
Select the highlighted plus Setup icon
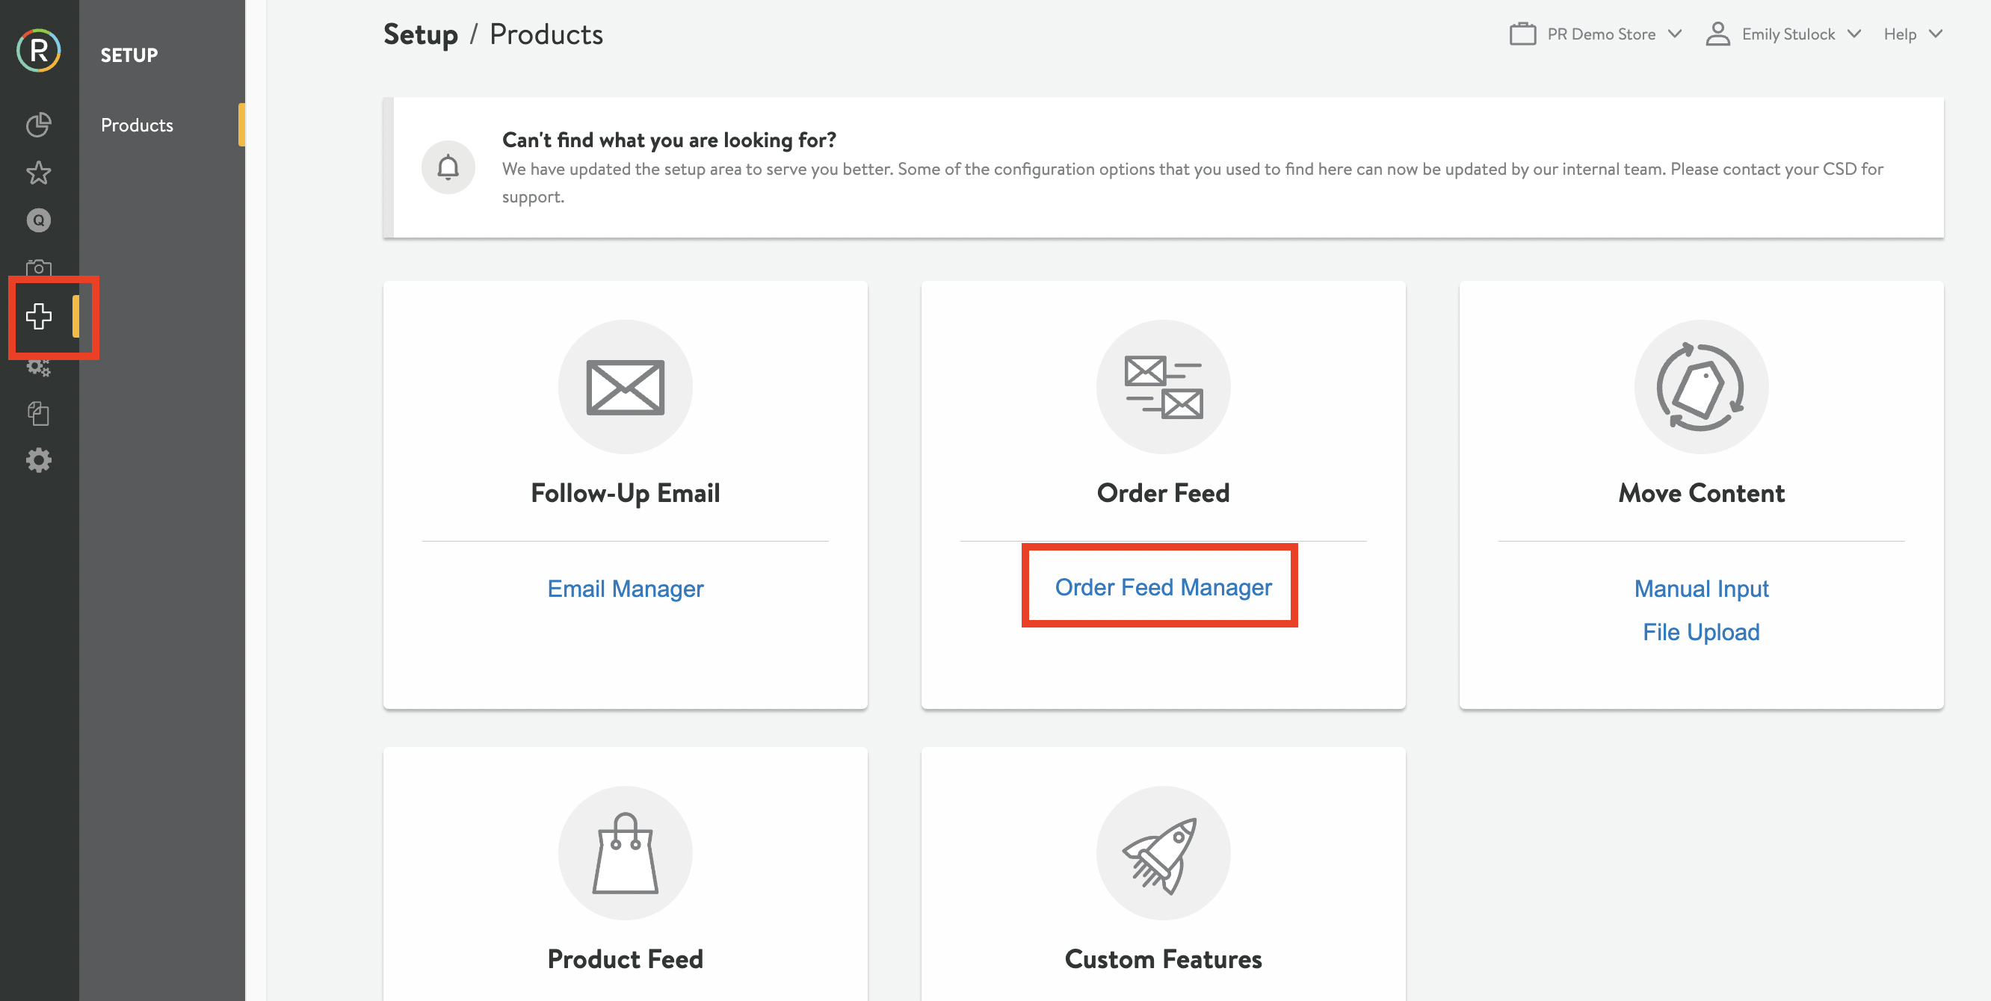coord(39,315)
